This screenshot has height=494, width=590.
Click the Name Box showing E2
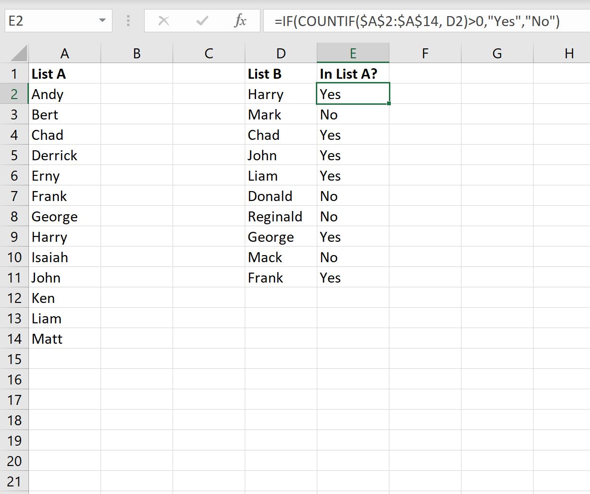(52, 21)
